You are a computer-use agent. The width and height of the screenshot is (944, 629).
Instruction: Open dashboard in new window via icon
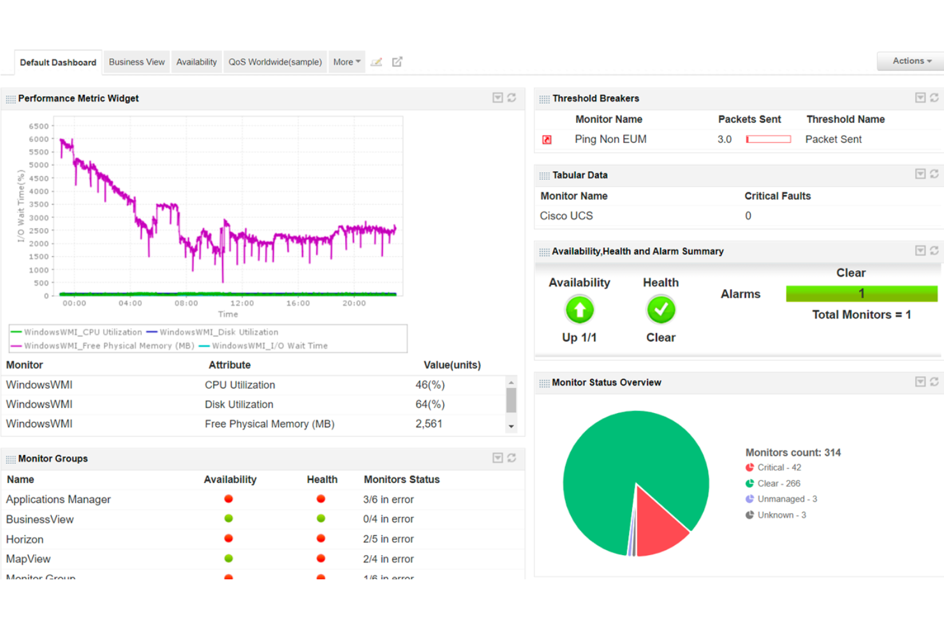click(x=397, y=62)
